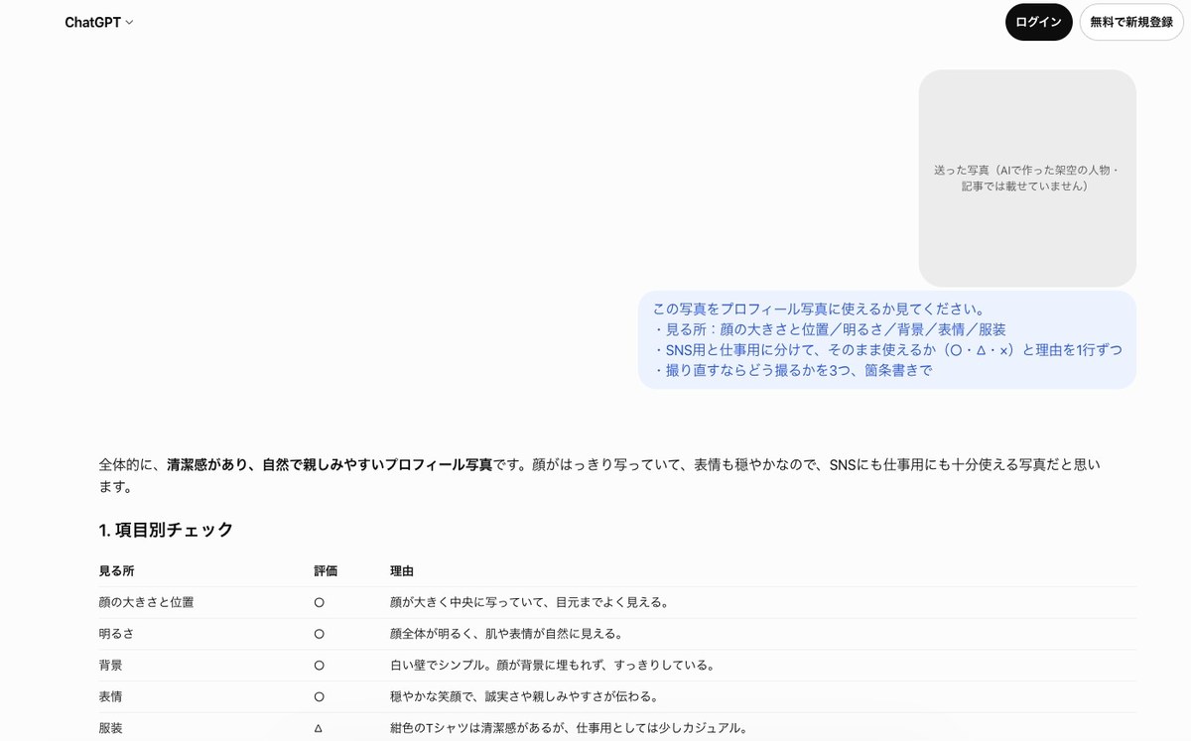Click the 評価 column header
Screen dimensions: 1191x741
326,571
